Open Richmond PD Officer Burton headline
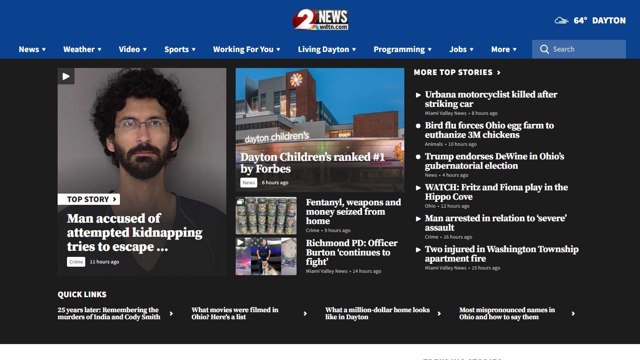Screen dimensions: 640x360 click(351, 252)
